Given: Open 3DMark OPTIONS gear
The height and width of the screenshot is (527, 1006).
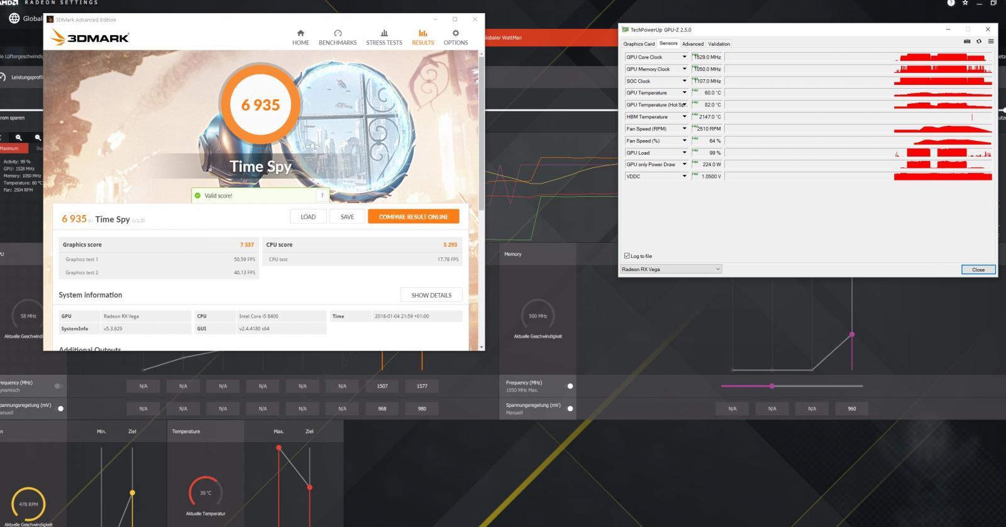Looking at the screenshot, I should tap(456, 38).
